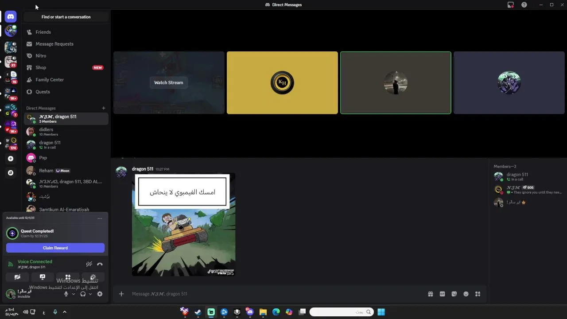
Task: Show hidden tray icons arrow
Action: pyautogui.click(x=64, y=312)
